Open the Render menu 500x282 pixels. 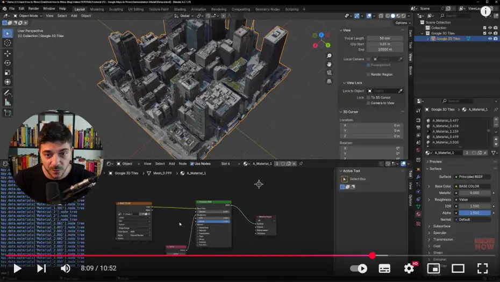(33, 9)
